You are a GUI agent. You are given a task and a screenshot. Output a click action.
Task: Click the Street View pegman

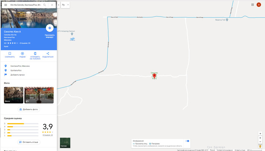pyautogui.click(x=260, y=146)
